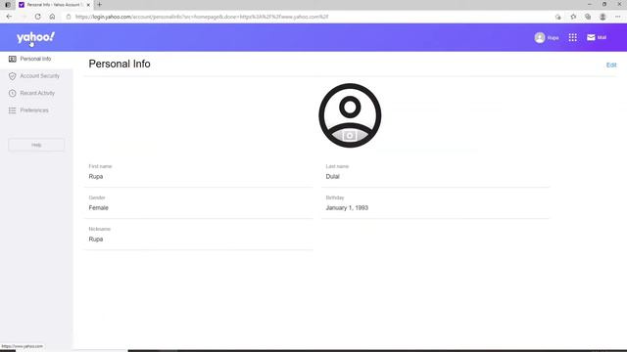
Task: Click the Personal Info page heading
Action: pyautogui.click(x=120, y=64)
